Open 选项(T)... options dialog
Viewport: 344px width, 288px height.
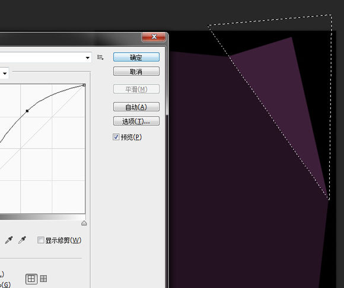[x=136, y=121]
